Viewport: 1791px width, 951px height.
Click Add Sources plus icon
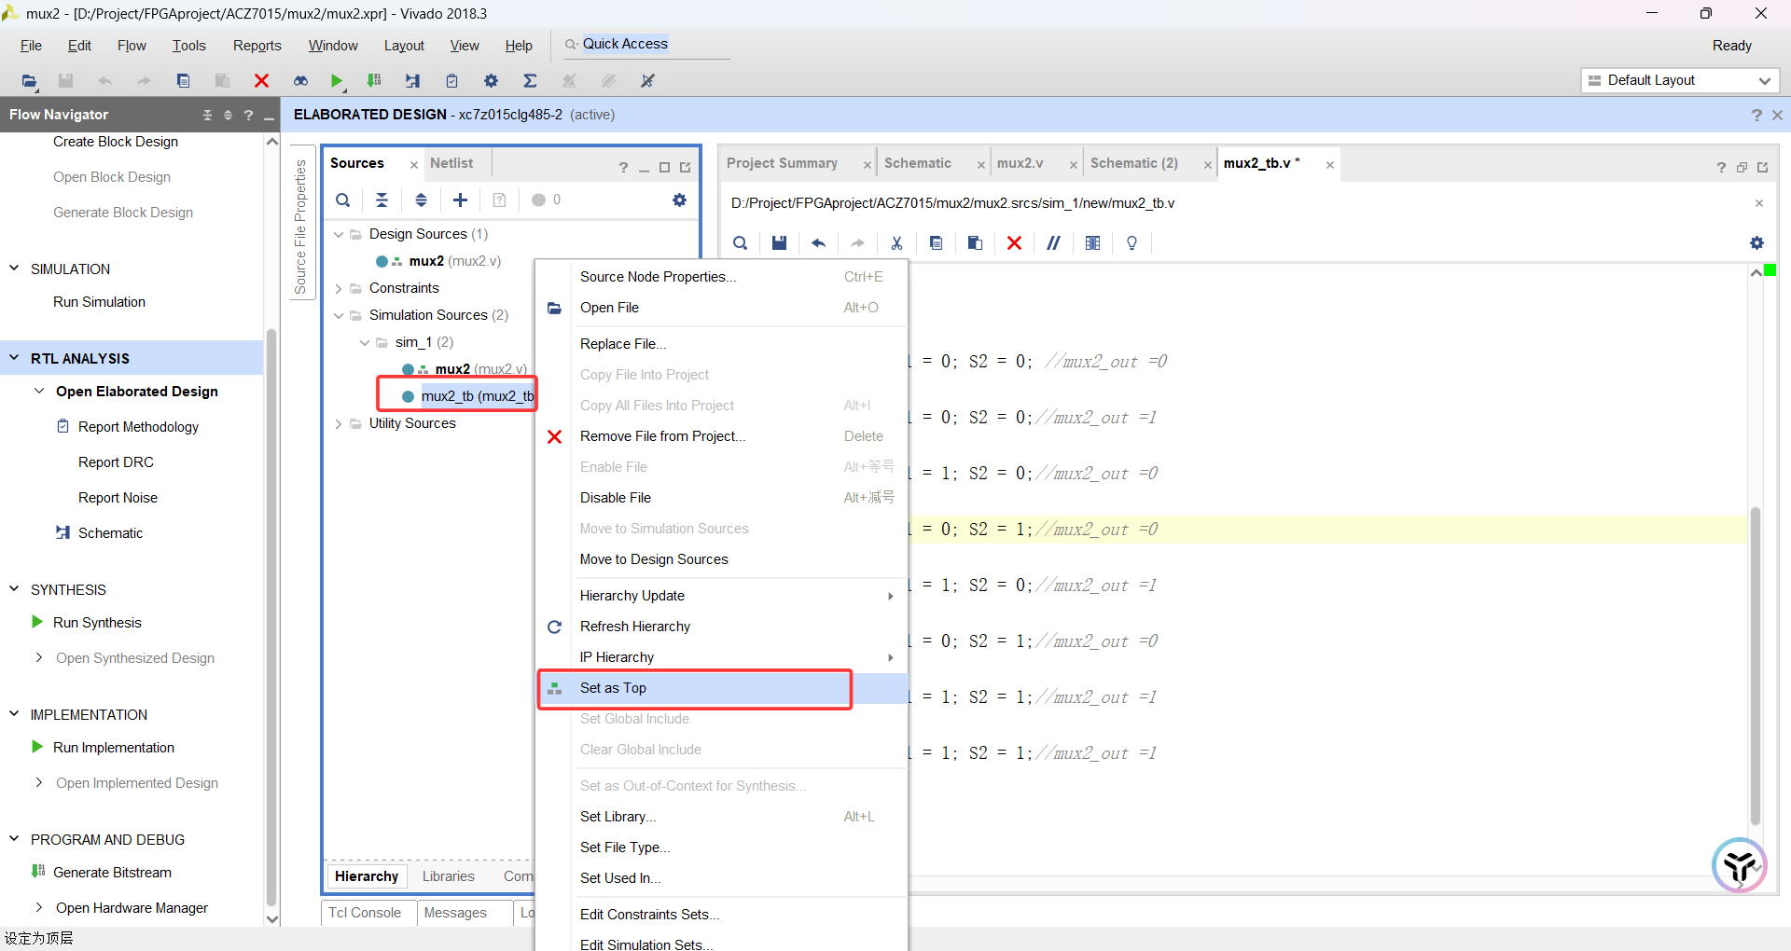coord(460,200)
